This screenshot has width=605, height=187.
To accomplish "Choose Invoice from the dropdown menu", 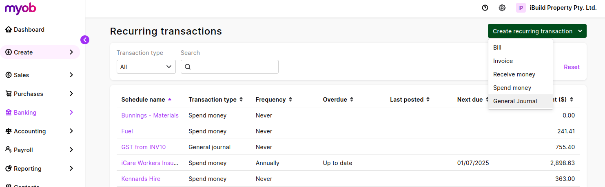I will tap(520, 61).
